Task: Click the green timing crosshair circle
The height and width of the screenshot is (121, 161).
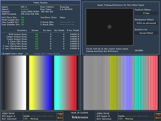Action: [109, 27]
